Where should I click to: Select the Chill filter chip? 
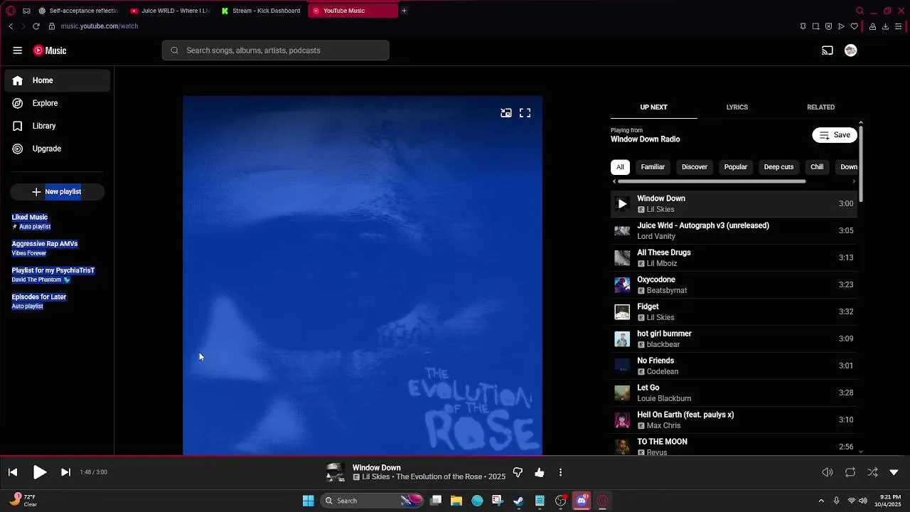coord(817,167)
